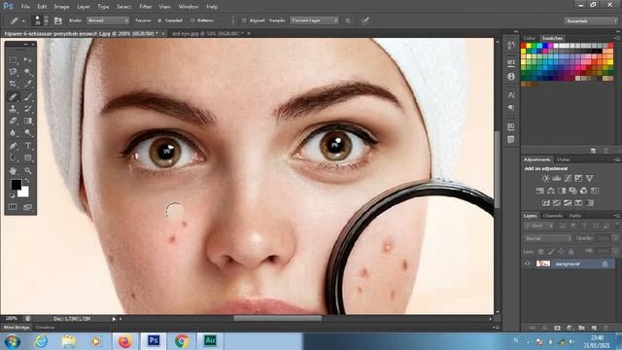
Task: Open the Sample Current Layer dropdown
Action: 314,20
